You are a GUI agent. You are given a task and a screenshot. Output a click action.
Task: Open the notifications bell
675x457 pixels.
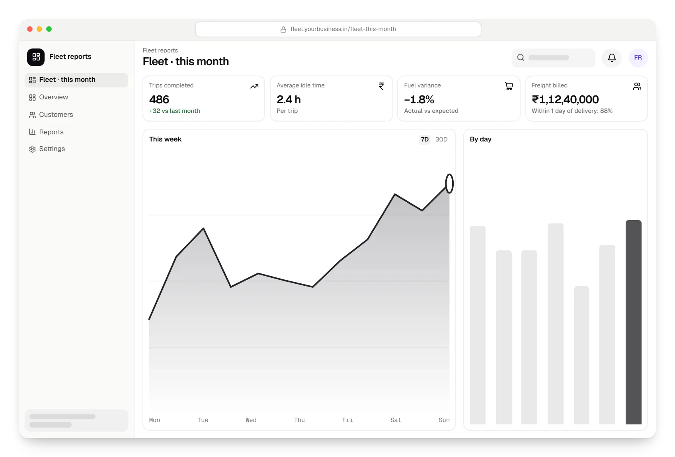(612, 58)
